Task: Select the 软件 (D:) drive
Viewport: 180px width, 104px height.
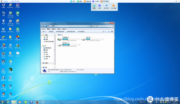Action: (x=93, y=39)
